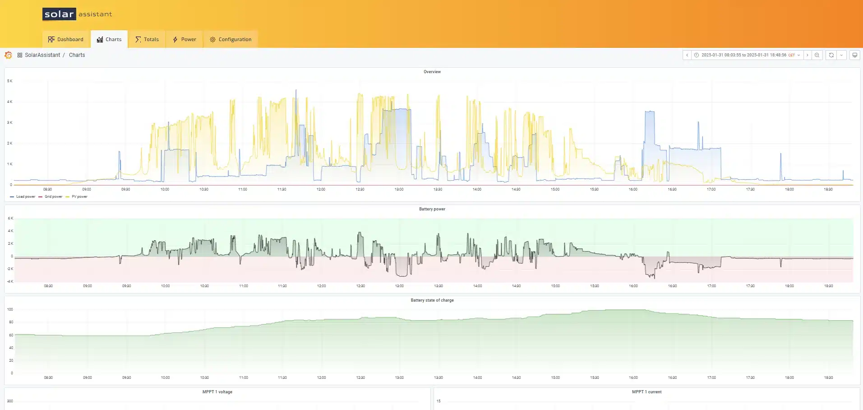863x410 pixels.
Task: Open the MPPT 1 voltage panel menu
Action: (x=217, y=392)
